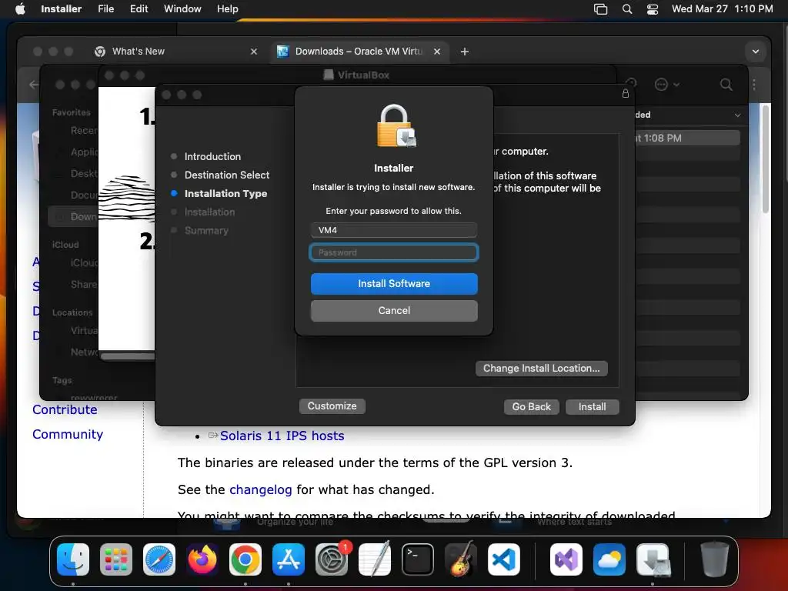Open the Finder action ellipsis menu
The height and width of the screenshot is (591, 788).
[667, 85]
